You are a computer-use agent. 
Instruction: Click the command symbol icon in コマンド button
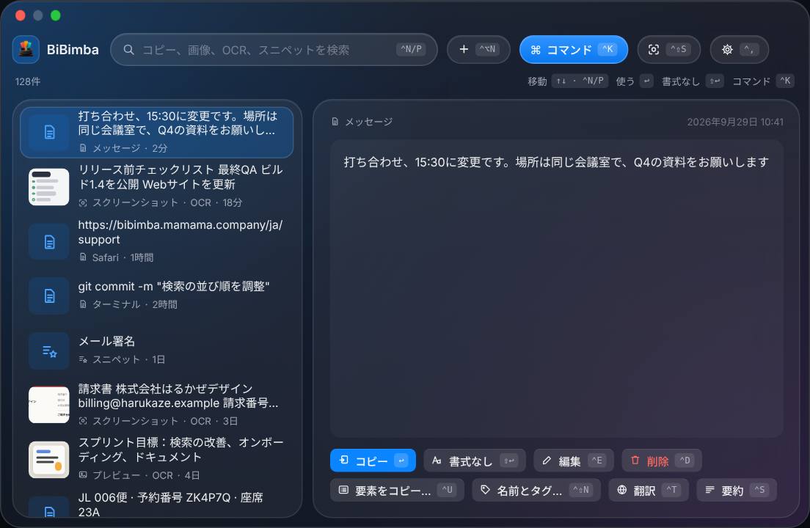[x=536, y=50]
